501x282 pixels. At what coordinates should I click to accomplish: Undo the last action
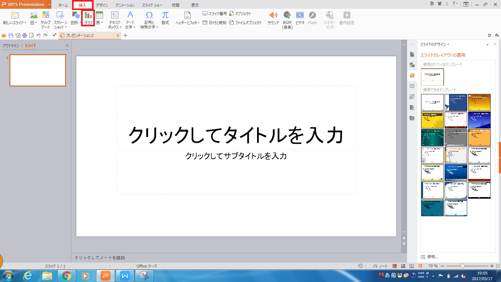pos(39,35)
